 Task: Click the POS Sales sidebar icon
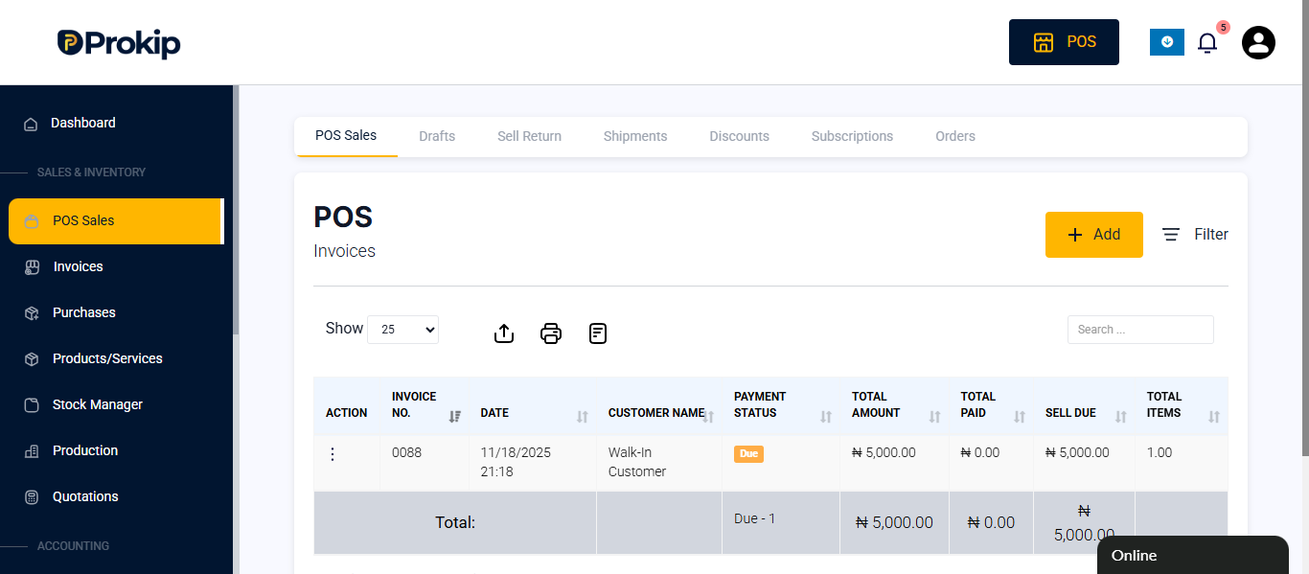click(x=32, y=221)
